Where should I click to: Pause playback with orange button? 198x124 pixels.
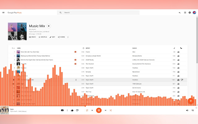(x=99, y=110)
